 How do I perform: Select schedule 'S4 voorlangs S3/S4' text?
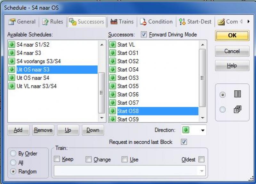(39, 61)
